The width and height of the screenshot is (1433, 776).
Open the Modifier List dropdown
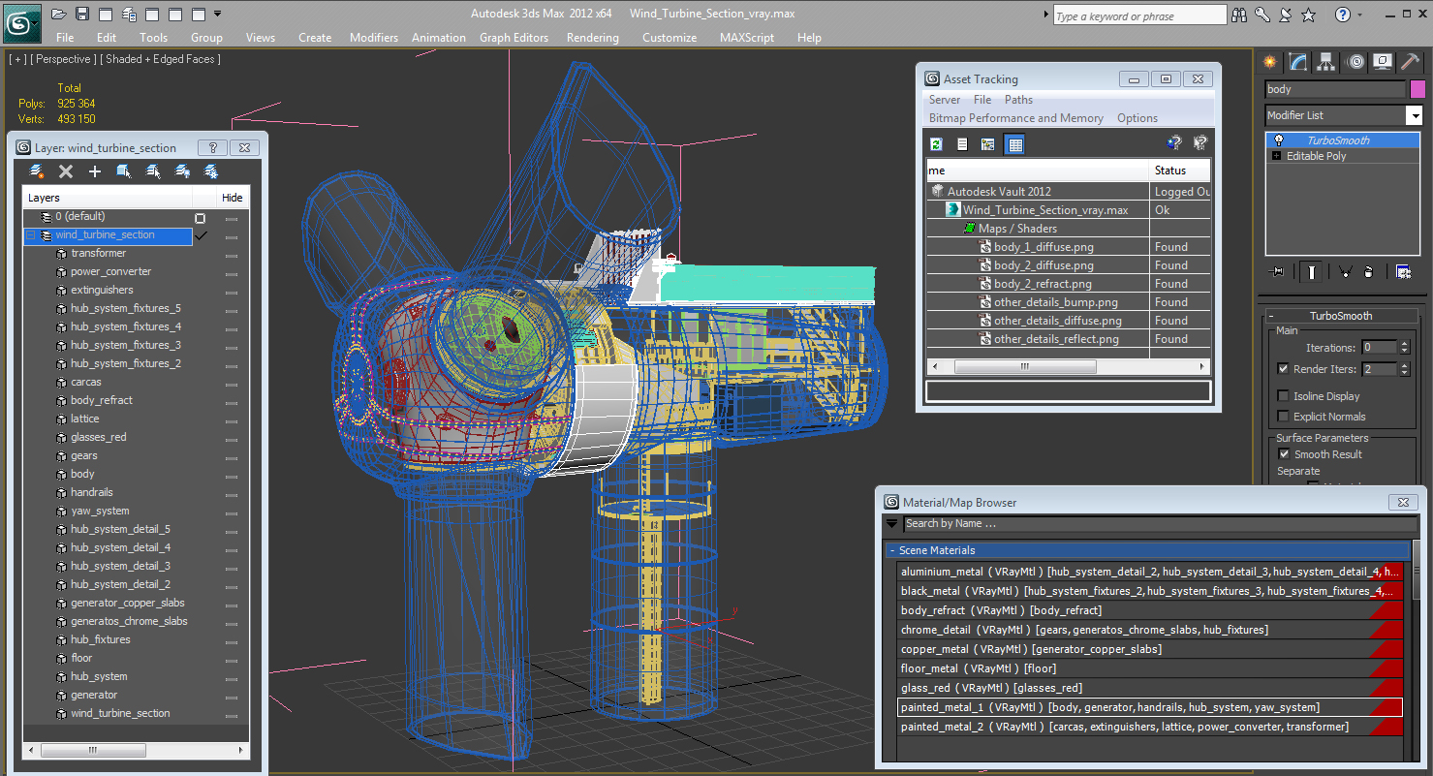pyautogui.click(x=1414, y=115)
